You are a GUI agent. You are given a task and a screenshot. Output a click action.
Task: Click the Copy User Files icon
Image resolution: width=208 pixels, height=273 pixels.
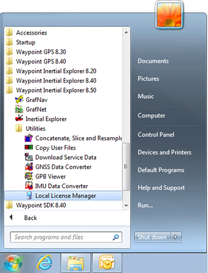click(x=29, y=148)
